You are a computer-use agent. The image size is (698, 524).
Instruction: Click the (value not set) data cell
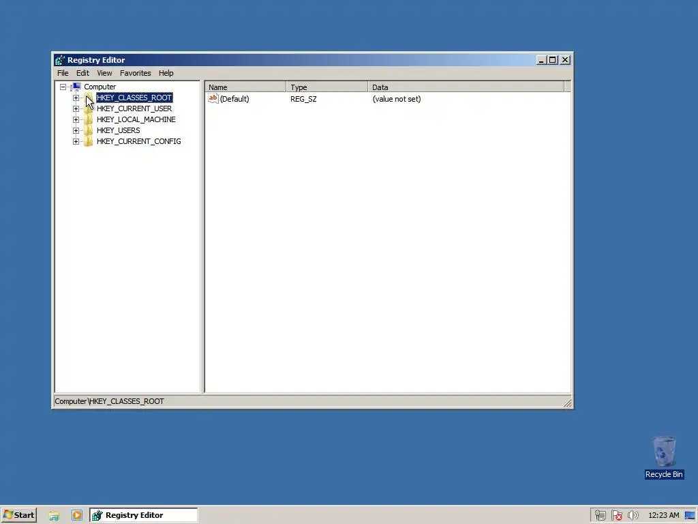[397, 99]
